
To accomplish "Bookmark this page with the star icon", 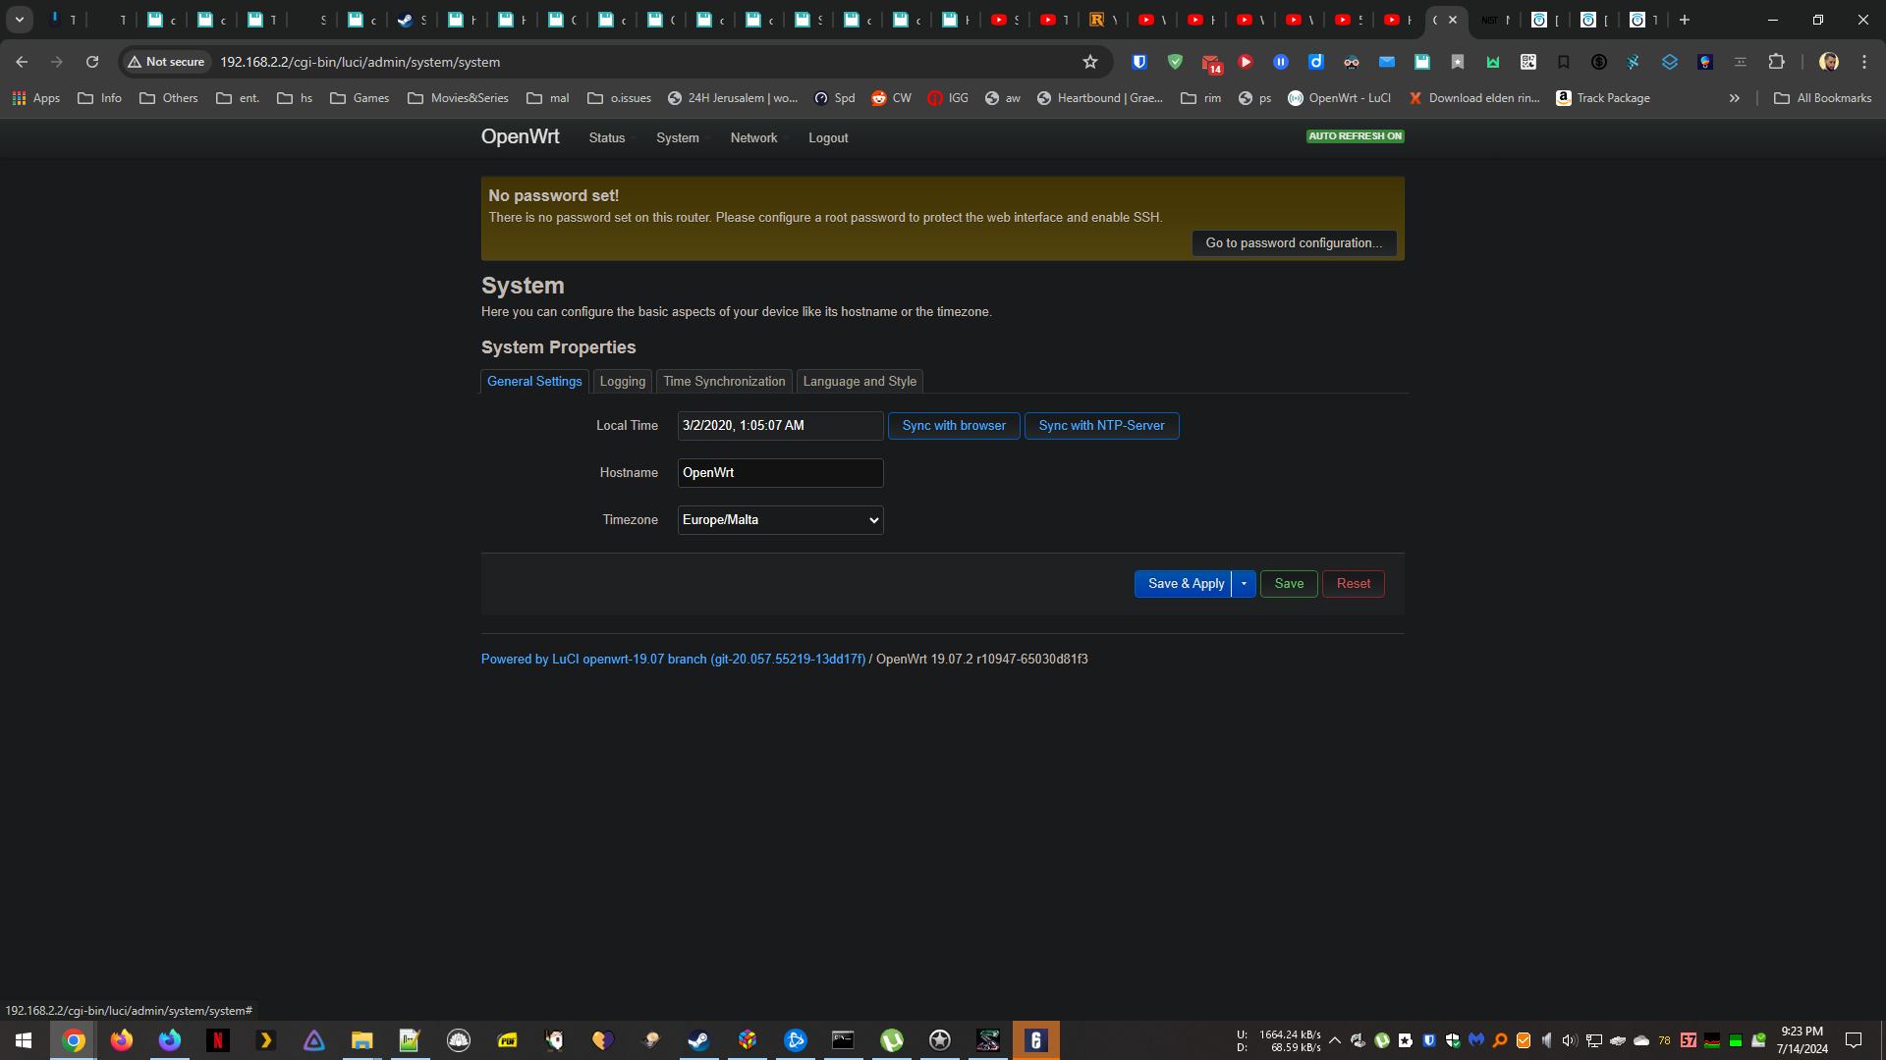I will [1089, 61].
